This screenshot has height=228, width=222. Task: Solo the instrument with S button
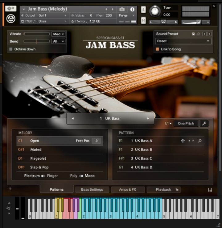coord(143,10)
